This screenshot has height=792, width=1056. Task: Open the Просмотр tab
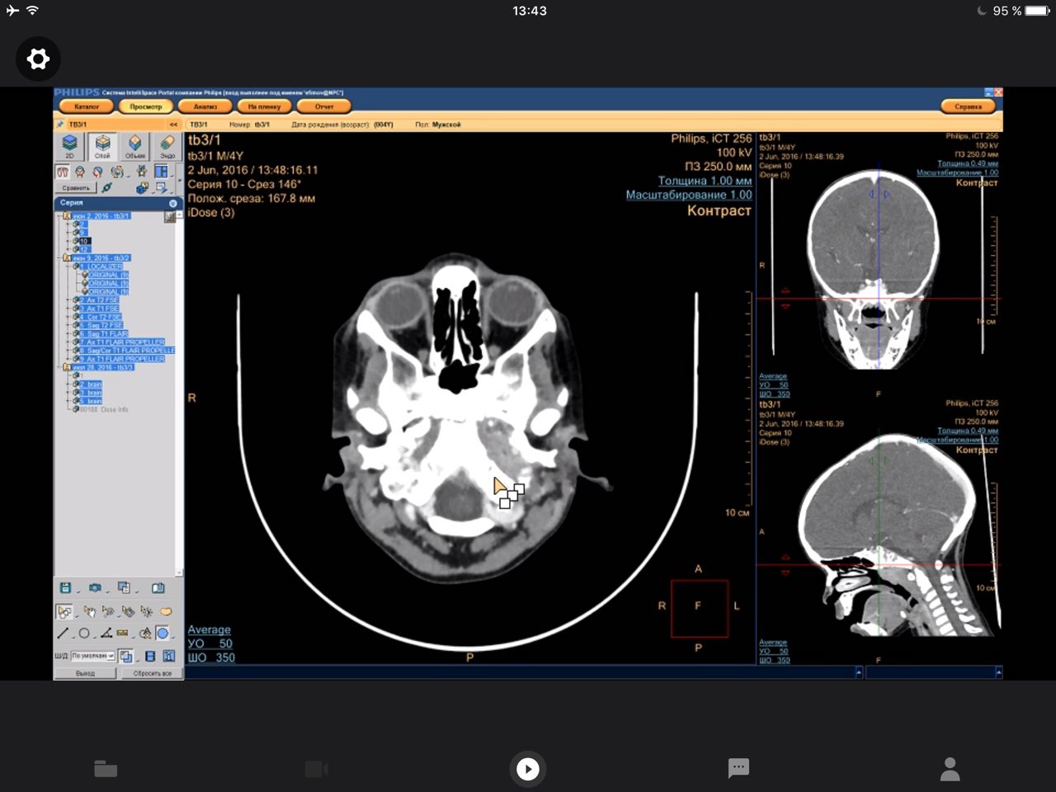(146, 106)
